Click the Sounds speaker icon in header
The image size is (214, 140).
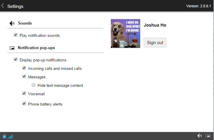12,23
